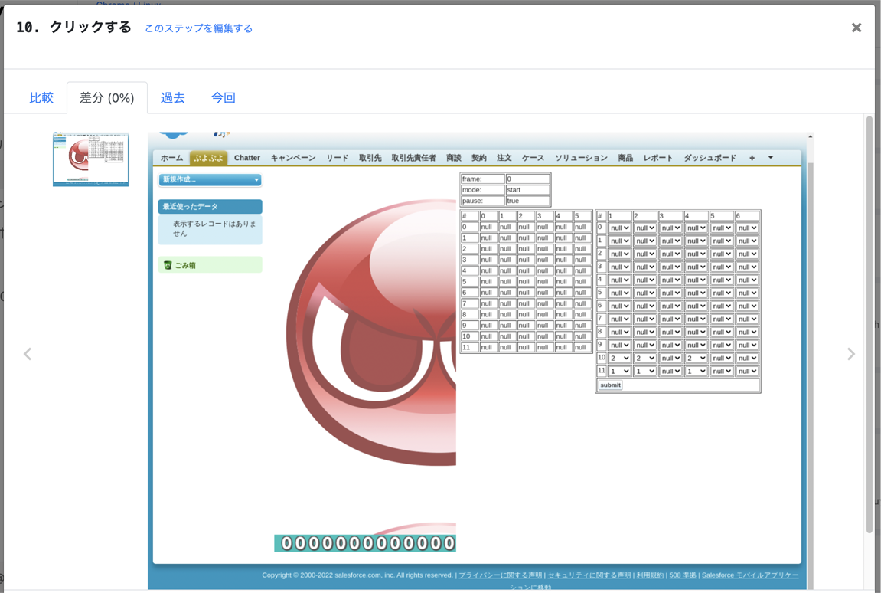Open the ホーム tab in Salesforce
881x593 pixels.
[171, 158]
